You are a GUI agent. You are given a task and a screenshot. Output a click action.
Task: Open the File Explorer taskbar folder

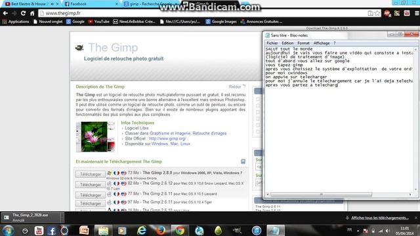point(103,231)
